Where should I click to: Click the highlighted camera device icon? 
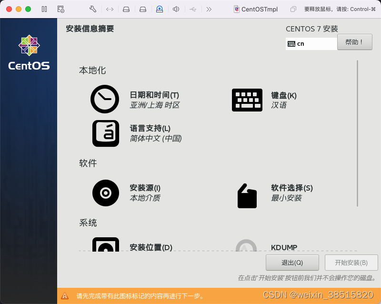[160, 9]
